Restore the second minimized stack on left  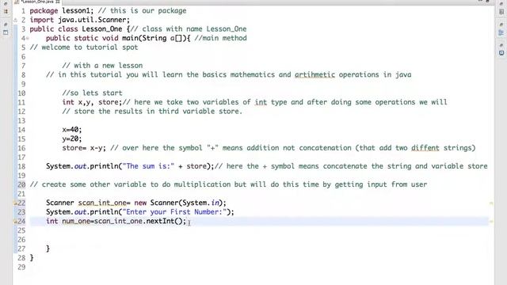tap(6, 25)
